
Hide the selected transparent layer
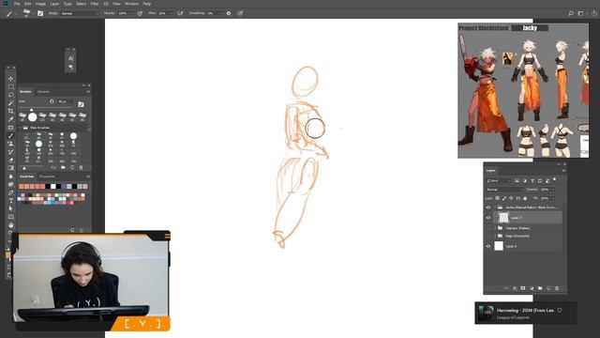point(488,218)
